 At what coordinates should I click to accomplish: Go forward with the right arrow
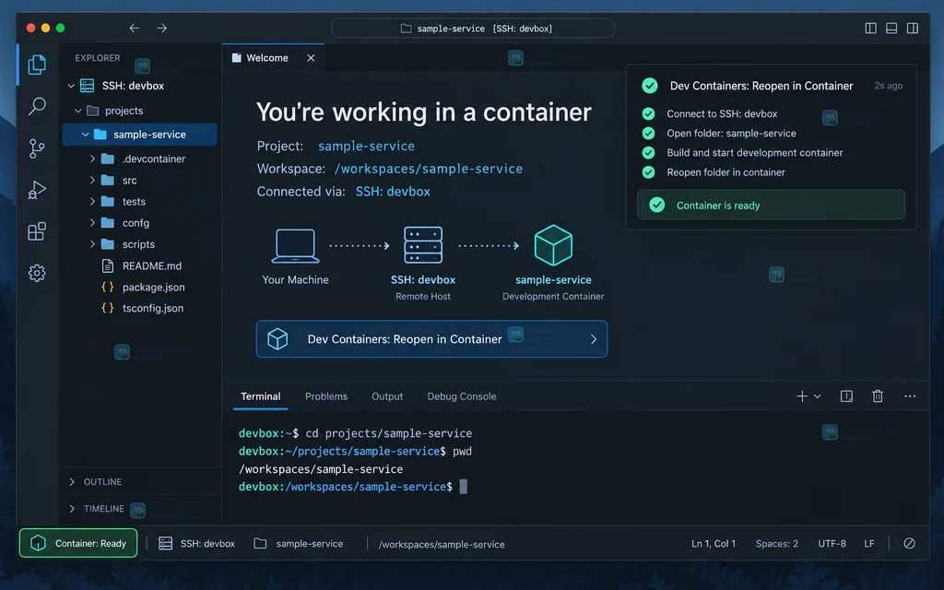coord(161,29)
